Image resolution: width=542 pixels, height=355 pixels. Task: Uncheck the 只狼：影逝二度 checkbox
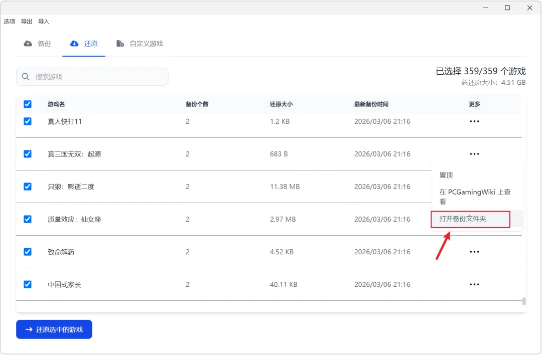pyautogui.click(x=28, y=187)
